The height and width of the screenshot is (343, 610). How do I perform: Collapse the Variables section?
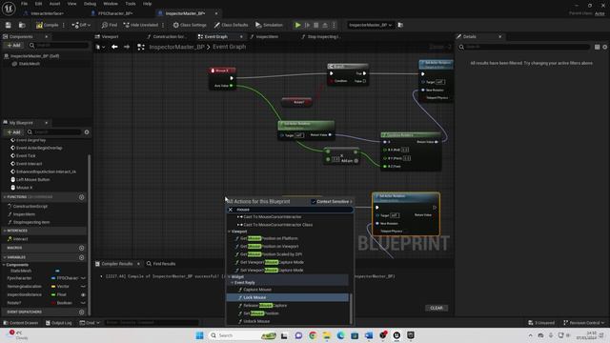pos(5,257)
